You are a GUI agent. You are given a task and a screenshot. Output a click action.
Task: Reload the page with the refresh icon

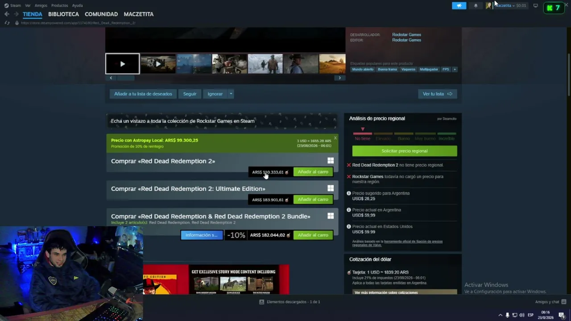point(7,23)
